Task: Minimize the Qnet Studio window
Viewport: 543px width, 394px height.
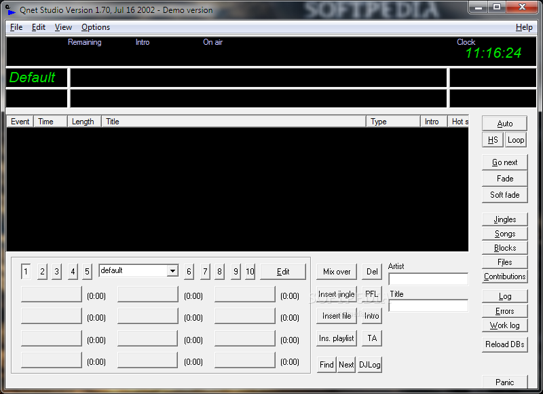Action: pyautogui.click(x=479, y=7)
